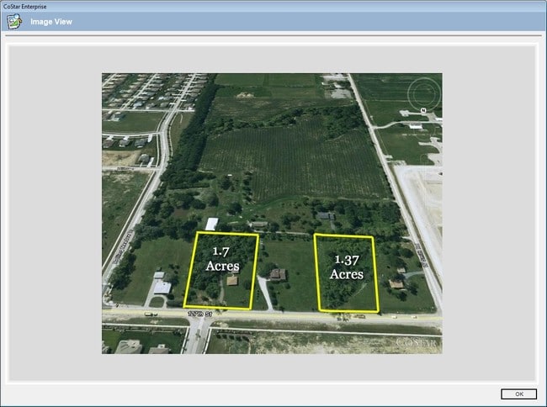Select the 1.7 Acres outlined parcel
Screen dimensions: 547x407
click(225, 271)
